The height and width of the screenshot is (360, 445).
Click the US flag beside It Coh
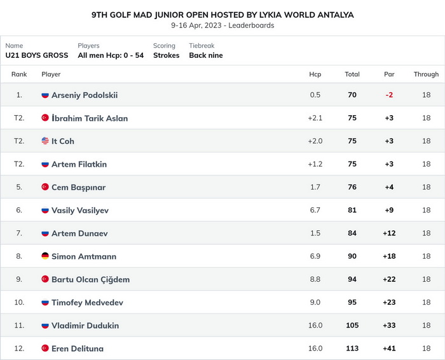(x=45, y=141)
